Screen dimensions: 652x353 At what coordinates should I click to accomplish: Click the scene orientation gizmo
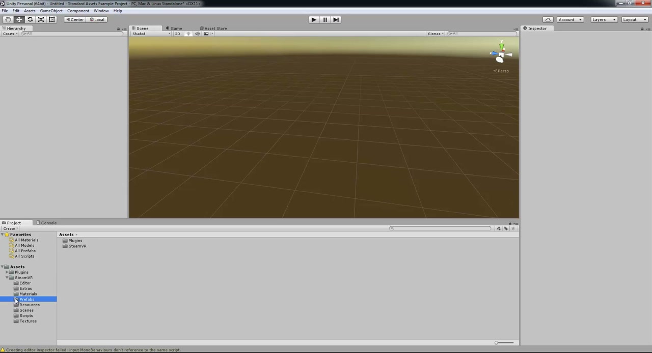501,53
